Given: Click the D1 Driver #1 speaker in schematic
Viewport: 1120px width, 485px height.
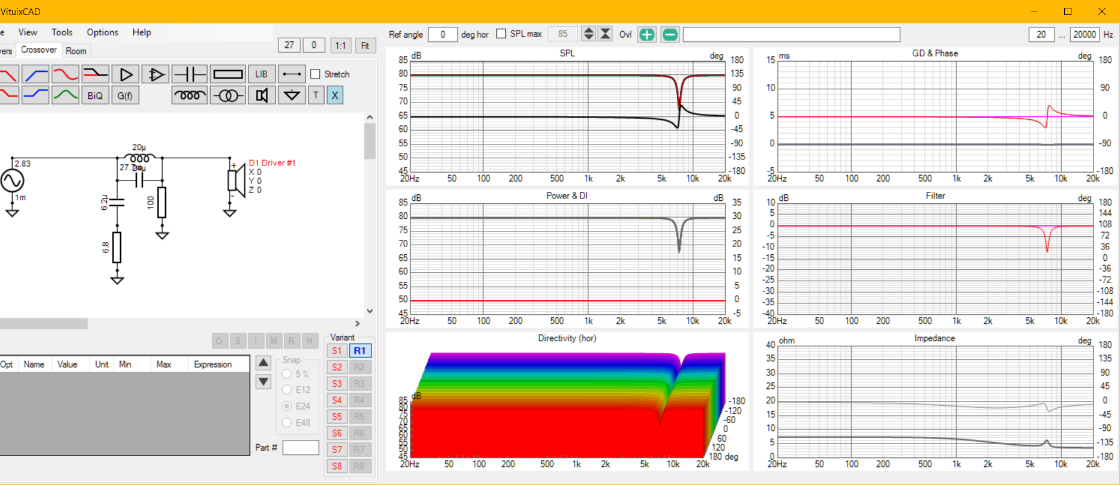Looking at the screenshot, I should 236,180.
